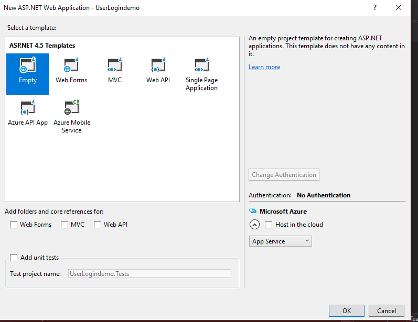Viewport: 418px width, 322px height.
Task: Pick the Azure Mobile Service template
Action: (x=72, y=117)
